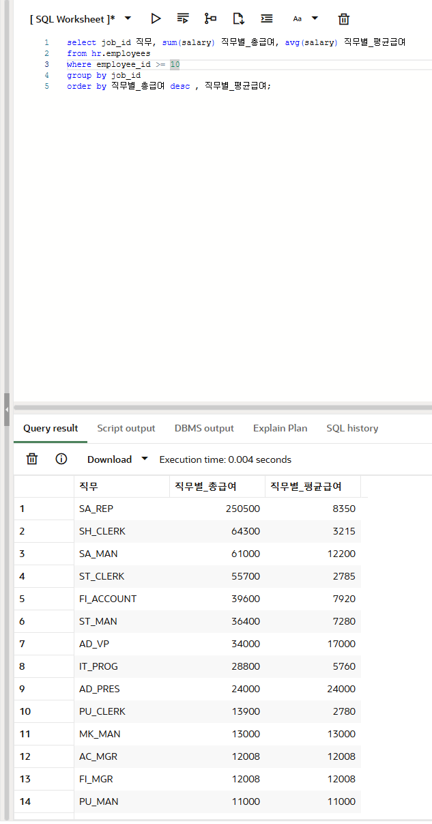The width and height of the screenshot is (432, 824).
Task: Click editor line number 5 in gutter
Action: point(46,86)
